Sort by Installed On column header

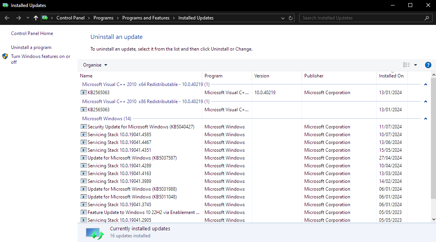391,76
